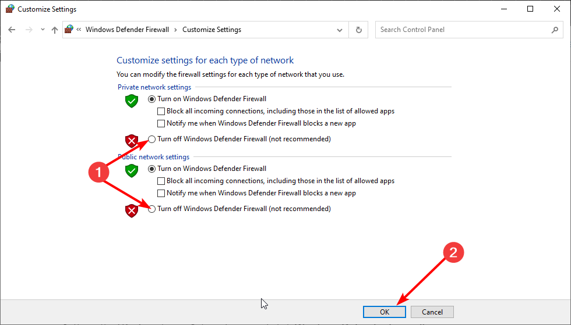Discard changes with the Cancel button
The height and width of the screenshot is (325, 571).
(432, 312)
